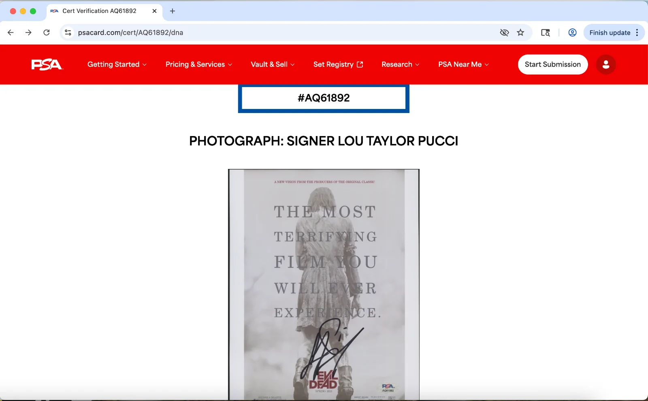648x401 pixels.
Task: Click the #AQ61892 cert number box
Action: tap(324, 98)
